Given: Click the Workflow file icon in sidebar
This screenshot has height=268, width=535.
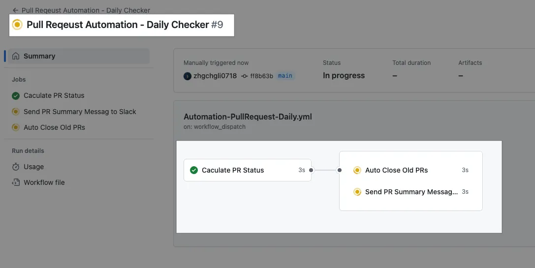Looking at the screenshot, I should coord(16,182).
